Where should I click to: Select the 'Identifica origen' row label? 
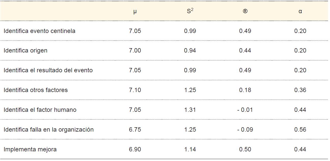click(x=25, y=50)
